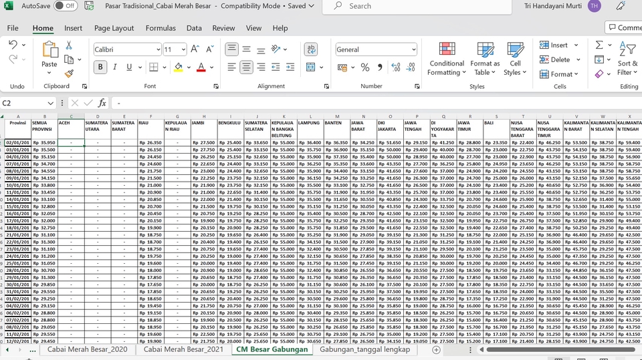Viewport: 642px width, 360px height.
Task: Toggle Bold formatting
Action: click(x=100, y=67)
